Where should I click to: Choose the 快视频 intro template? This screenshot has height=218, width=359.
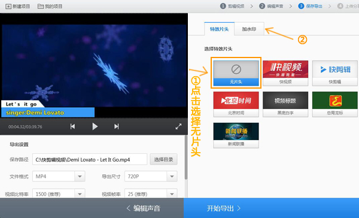[x=285, y=73]
